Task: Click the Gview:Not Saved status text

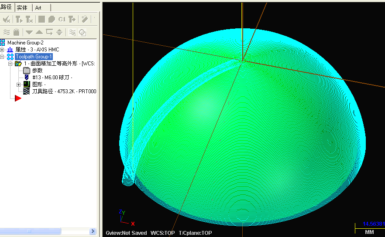Action: click(x=126, y=233)
